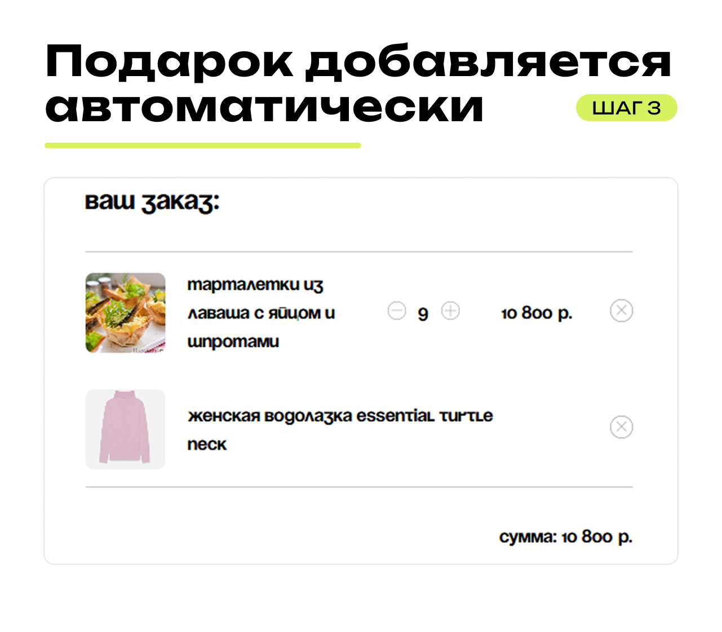Screen dimensions: 722x632
Task: Decrease tartlets quantity with minus icon
Action: click(x=397, y=311)
